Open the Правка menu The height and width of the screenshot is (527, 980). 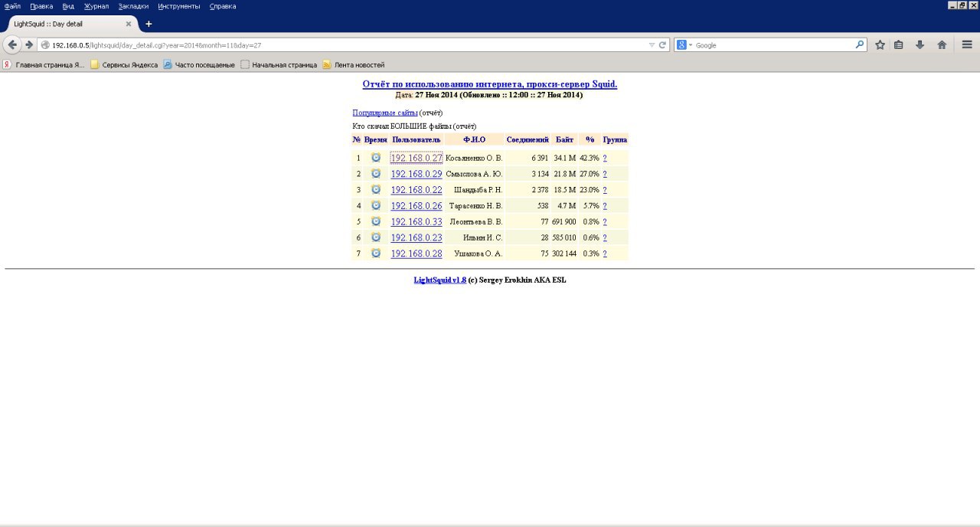coord(41,6)
